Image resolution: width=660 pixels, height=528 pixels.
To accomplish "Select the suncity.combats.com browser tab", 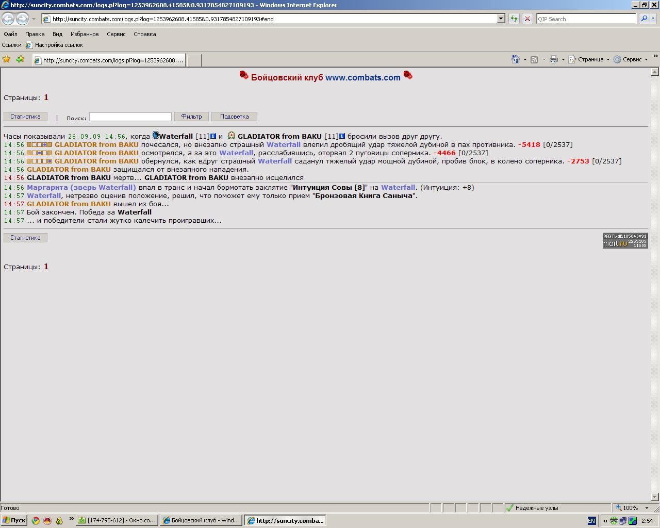I will 108,60.
